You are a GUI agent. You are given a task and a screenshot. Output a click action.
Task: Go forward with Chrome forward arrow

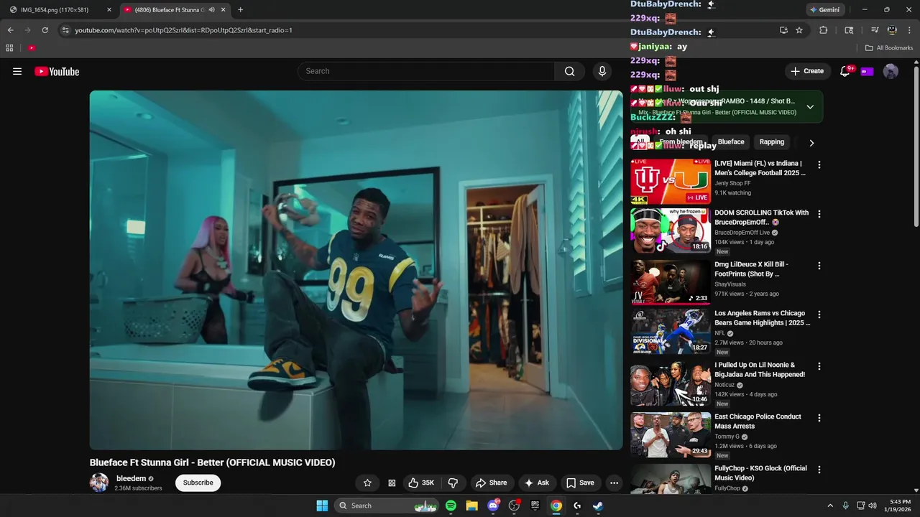coord(28,30)
